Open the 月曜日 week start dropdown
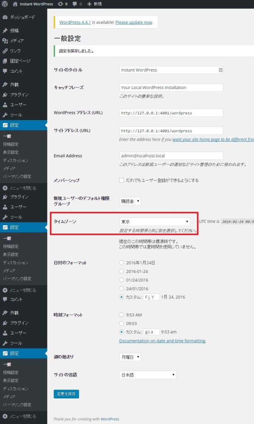 (130, 357)
